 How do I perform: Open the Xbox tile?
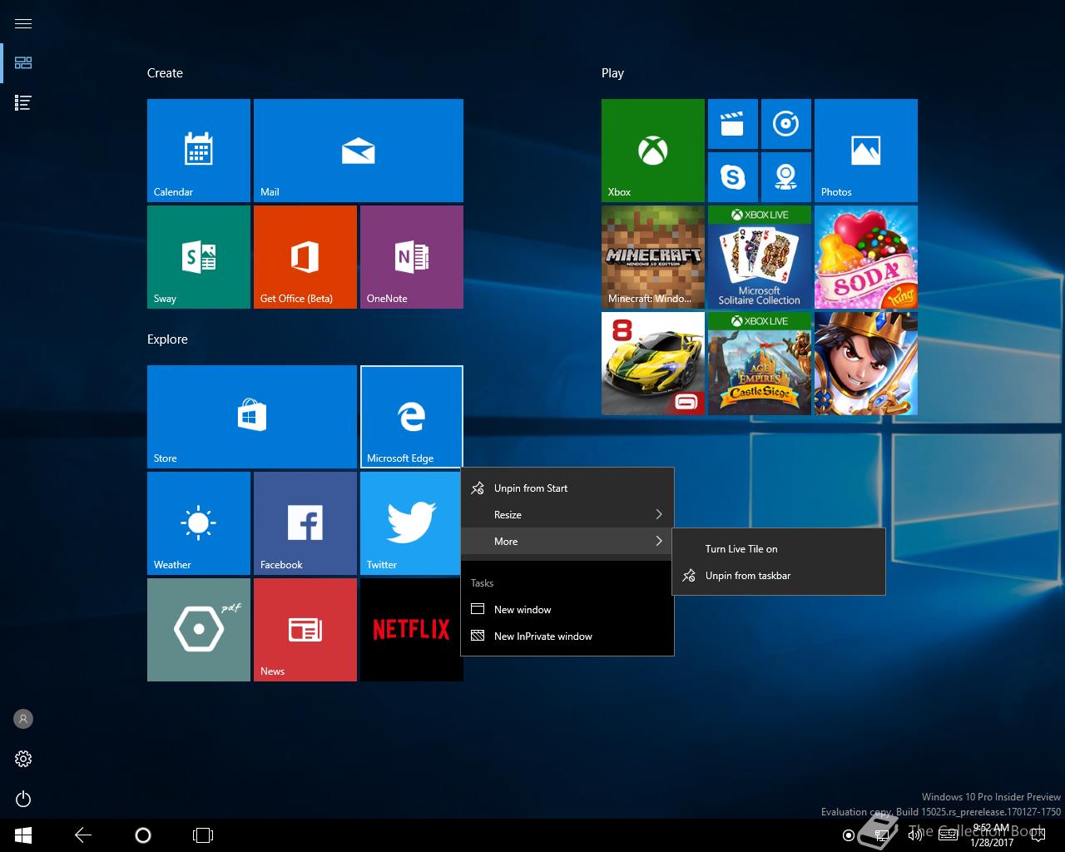tap(653, 151)
